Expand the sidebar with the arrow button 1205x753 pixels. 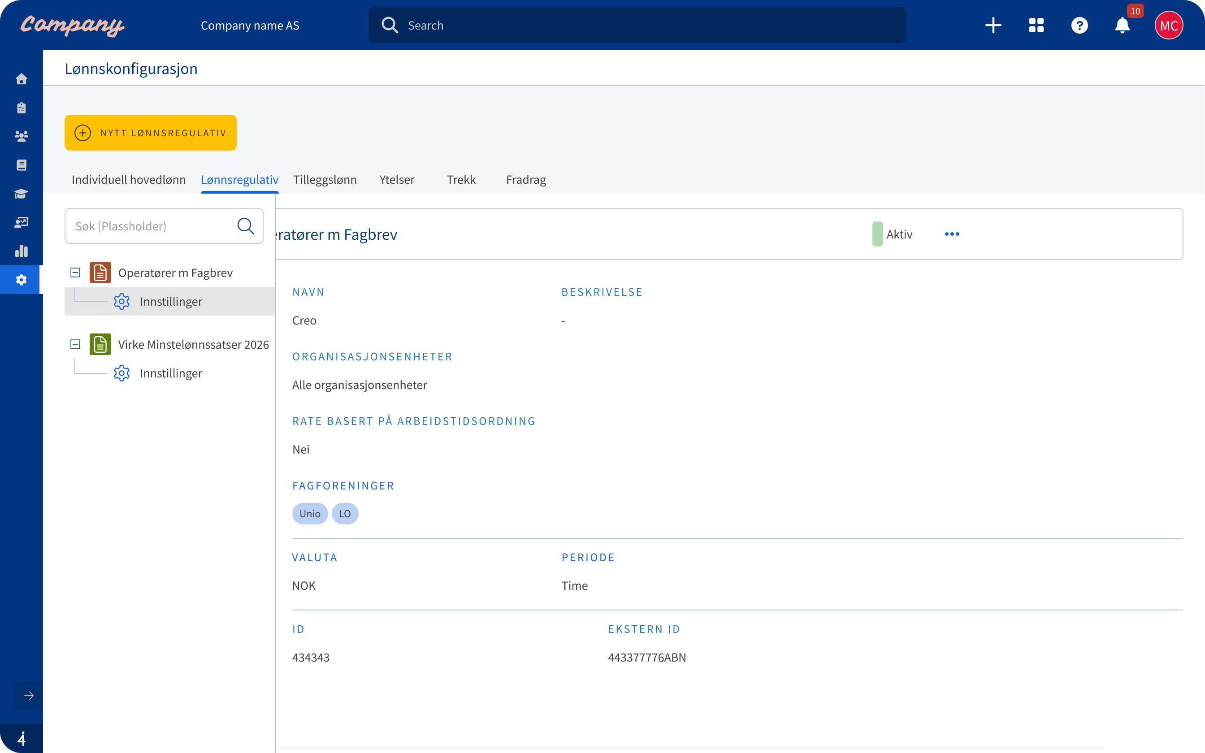pyautogui.click(x=28, y=695)
